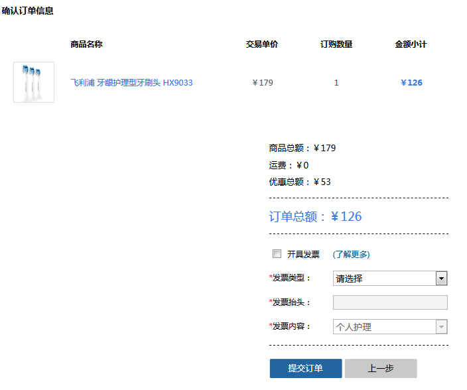467x390 pixels.
Task: Select the 发票类型 label
Action: pyautogui.click(x=289, y=278)
